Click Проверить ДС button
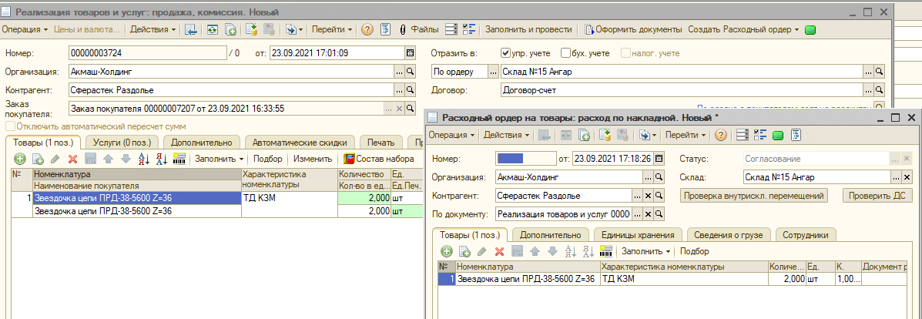 878,196
